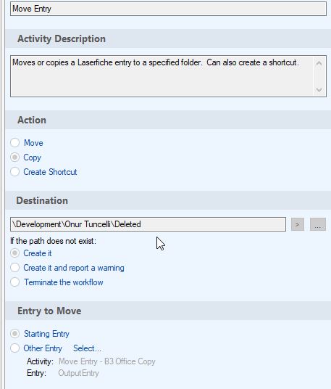331x389 pixels.
Task: Click the destination token arrow button
Action: (298, 224)
